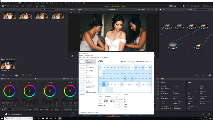This screenshot has height=120, width=213.
Task: Select CPU in Task Manager sidebar
Action: [88, 62]
